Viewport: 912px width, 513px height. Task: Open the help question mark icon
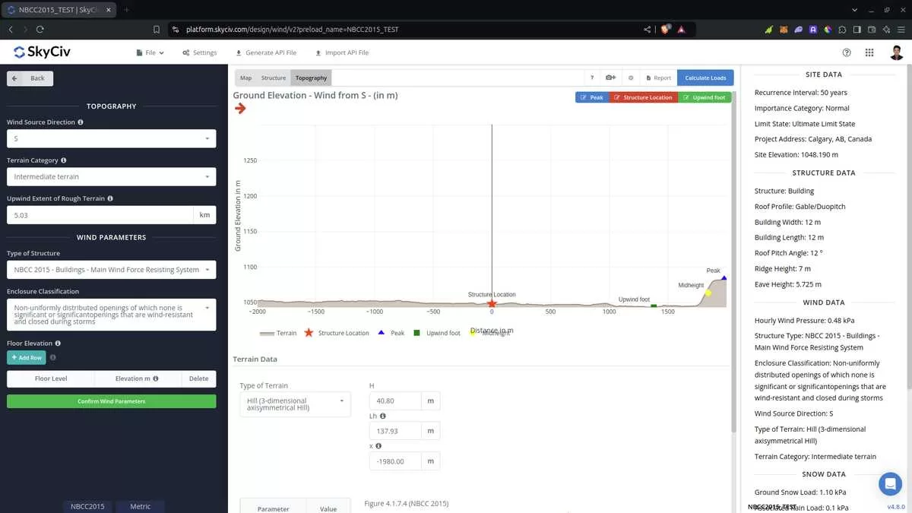[x=592, y=78]
